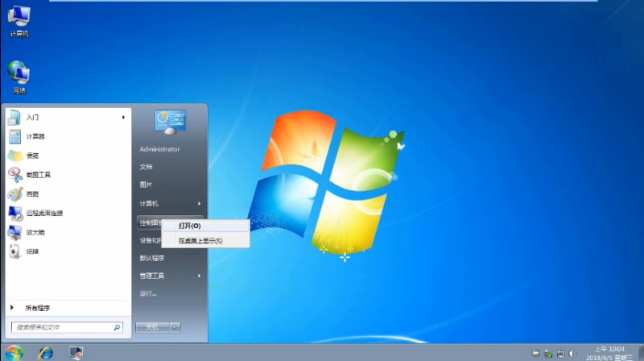Choose 在桌面上显示(S) context menu entry
The image size is (644, 361).
click(x=205, y=241)
